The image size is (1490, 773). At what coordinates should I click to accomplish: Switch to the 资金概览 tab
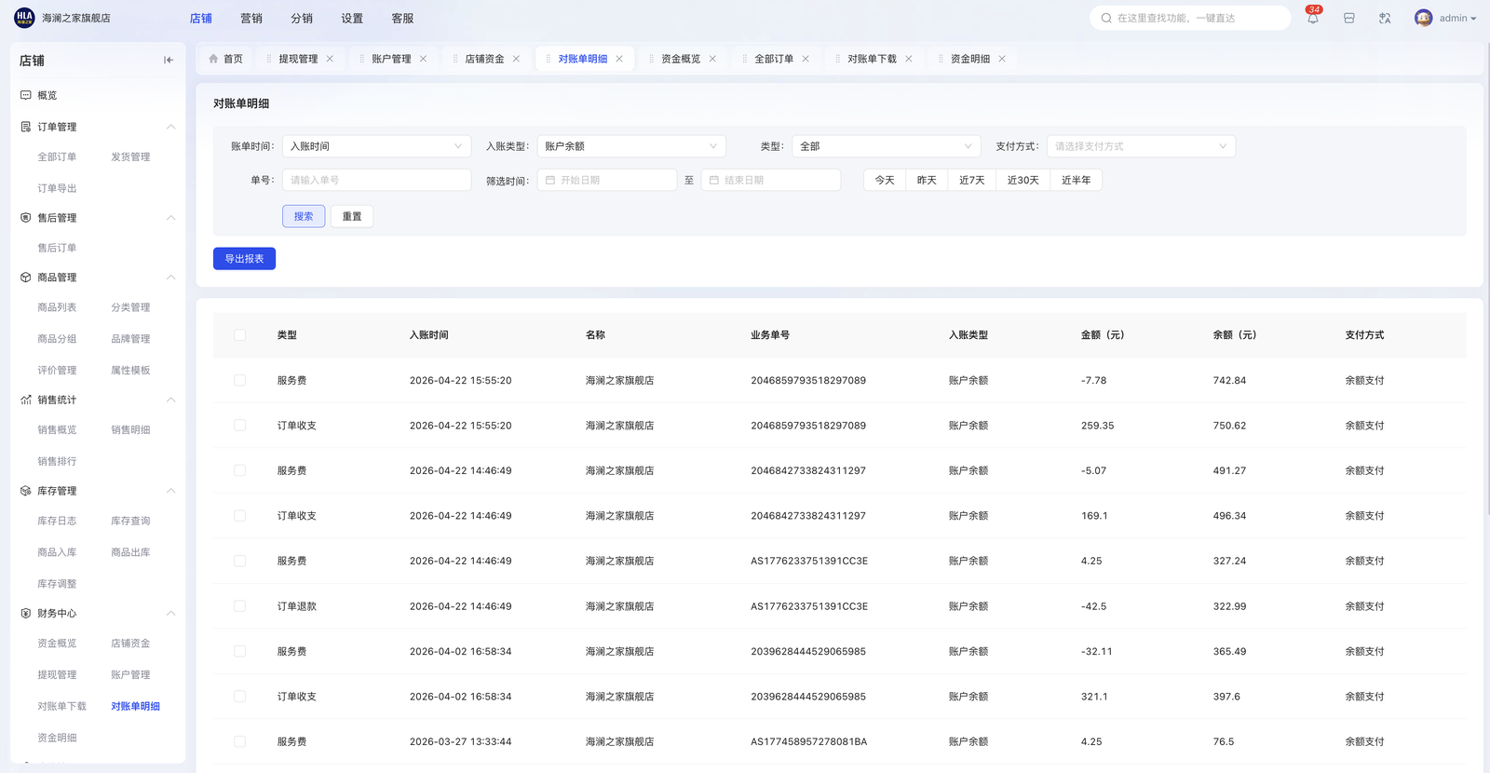pyautogui.click(x=680, y=59)
